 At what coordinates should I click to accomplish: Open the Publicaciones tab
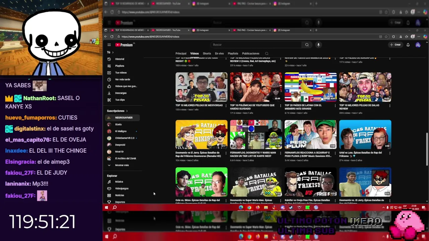coord(251,54)
